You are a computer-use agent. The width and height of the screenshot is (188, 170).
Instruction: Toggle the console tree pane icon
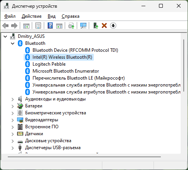click(26, 25)
